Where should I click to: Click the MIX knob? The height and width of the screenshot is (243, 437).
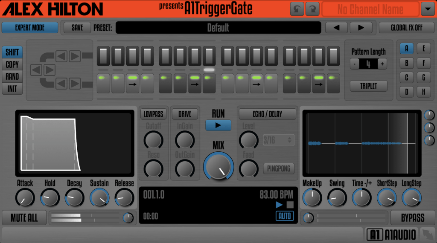click(x=218, y=167)
